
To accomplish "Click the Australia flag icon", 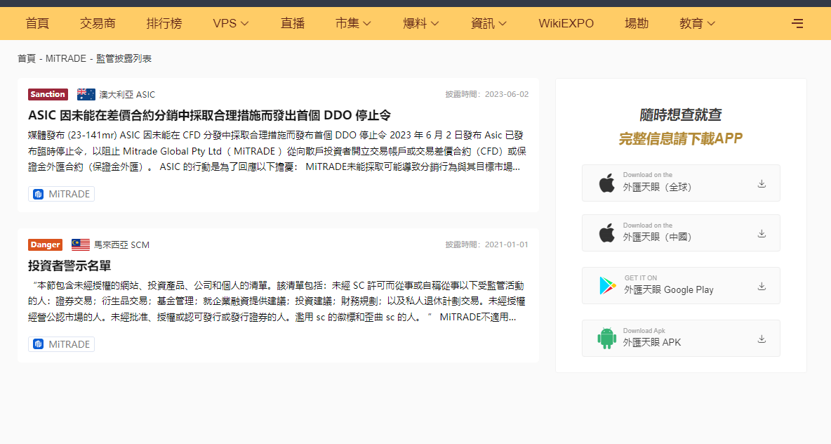I will point(86,94).
